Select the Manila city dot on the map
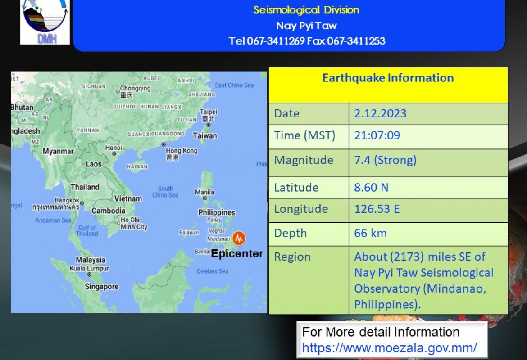This screenshot has height=360, width=527. [205, 198]
